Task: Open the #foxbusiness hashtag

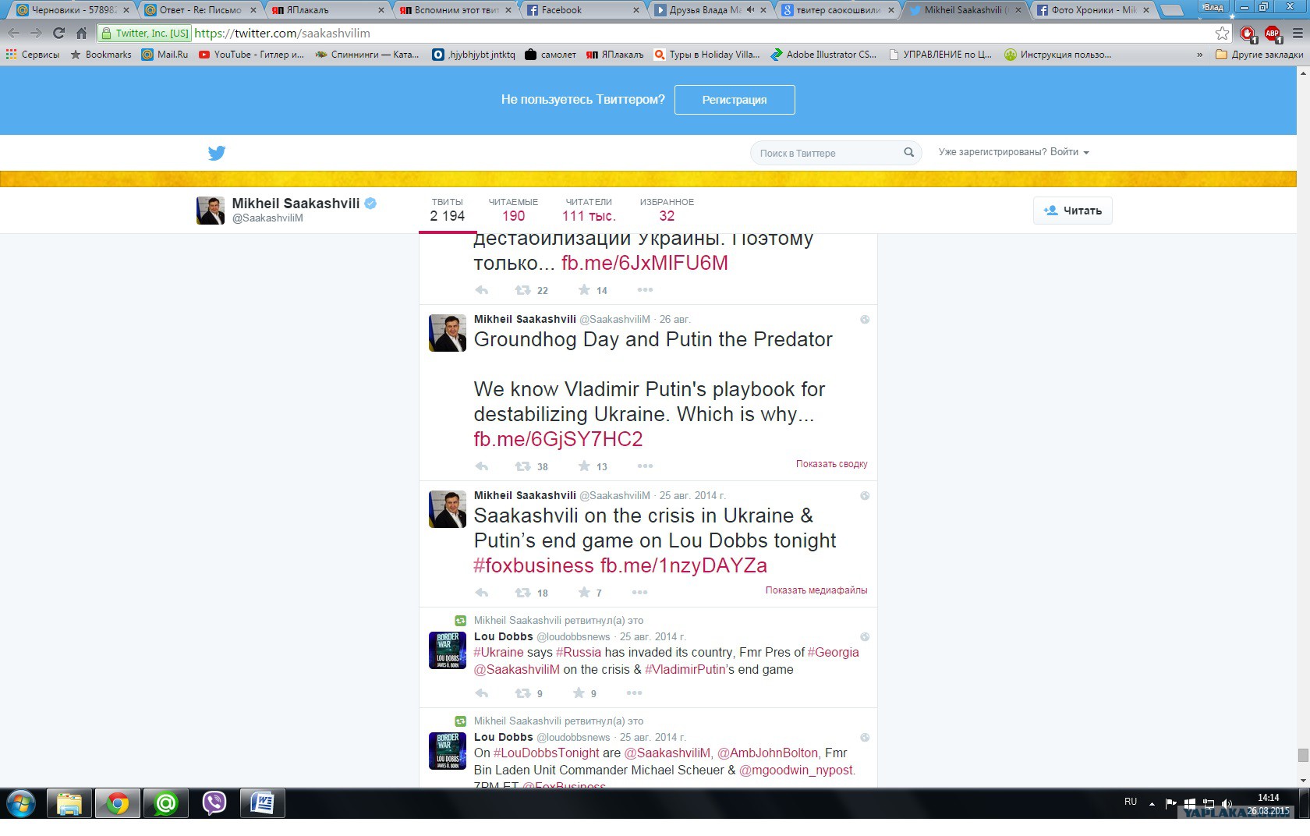Action: (x=533, y=565)
